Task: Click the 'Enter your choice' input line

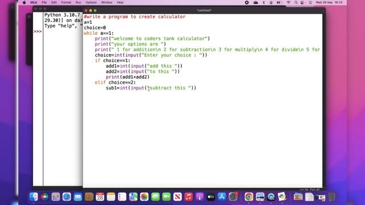Action: pyautogui.click(x=151, y=55)
